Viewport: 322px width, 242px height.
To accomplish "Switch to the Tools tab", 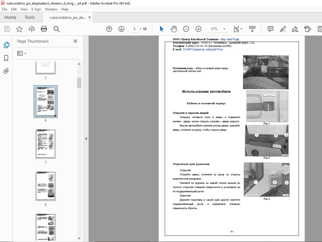I will tap(30, 17).
